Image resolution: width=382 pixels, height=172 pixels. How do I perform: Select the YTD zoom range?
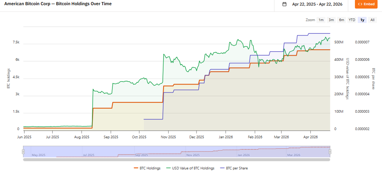[x=352, y=20]
